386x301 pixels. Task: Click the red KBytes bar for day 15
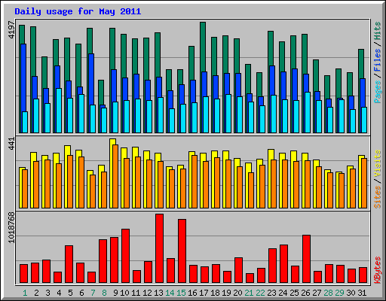(182, 251)
